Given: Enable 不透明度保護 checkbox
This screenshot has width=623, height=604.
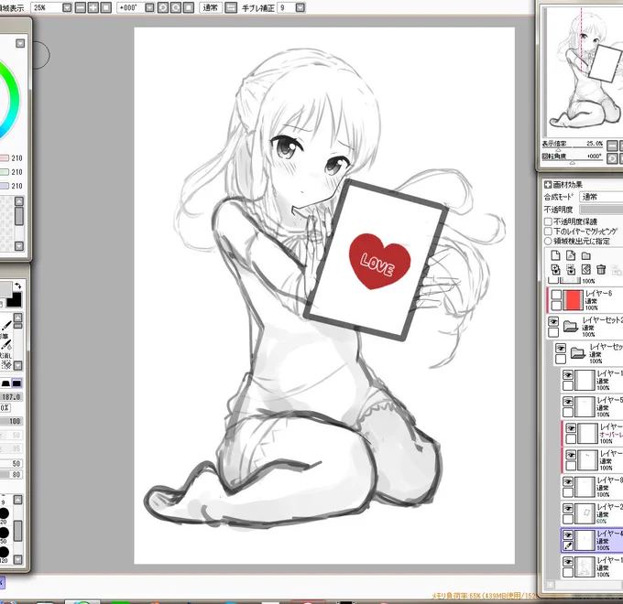Looking at the screenshot, I should coord(548,221).
